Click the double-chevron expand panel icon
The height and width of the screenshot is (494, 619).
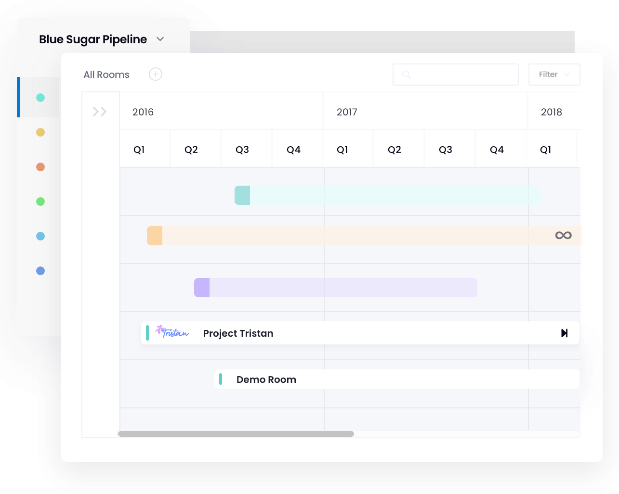click(100, 112)
